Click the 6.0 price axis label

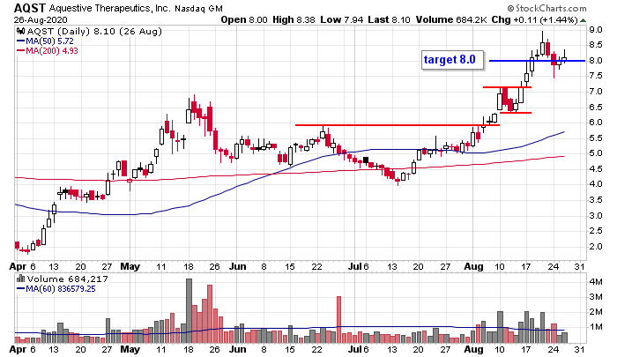pos(595,123)
